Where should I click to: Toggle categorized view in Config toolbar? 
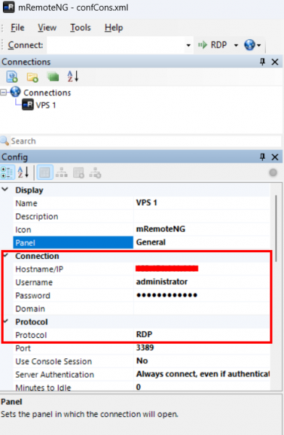(x=7, y=173)
